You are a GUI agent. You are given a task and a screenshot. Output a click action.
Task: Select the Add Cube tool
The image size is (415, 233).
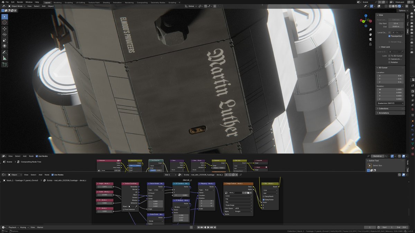click(4, 64)
